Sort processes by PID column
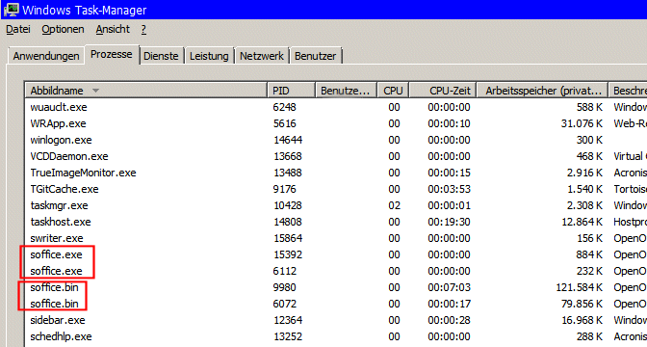 (292, 91)
